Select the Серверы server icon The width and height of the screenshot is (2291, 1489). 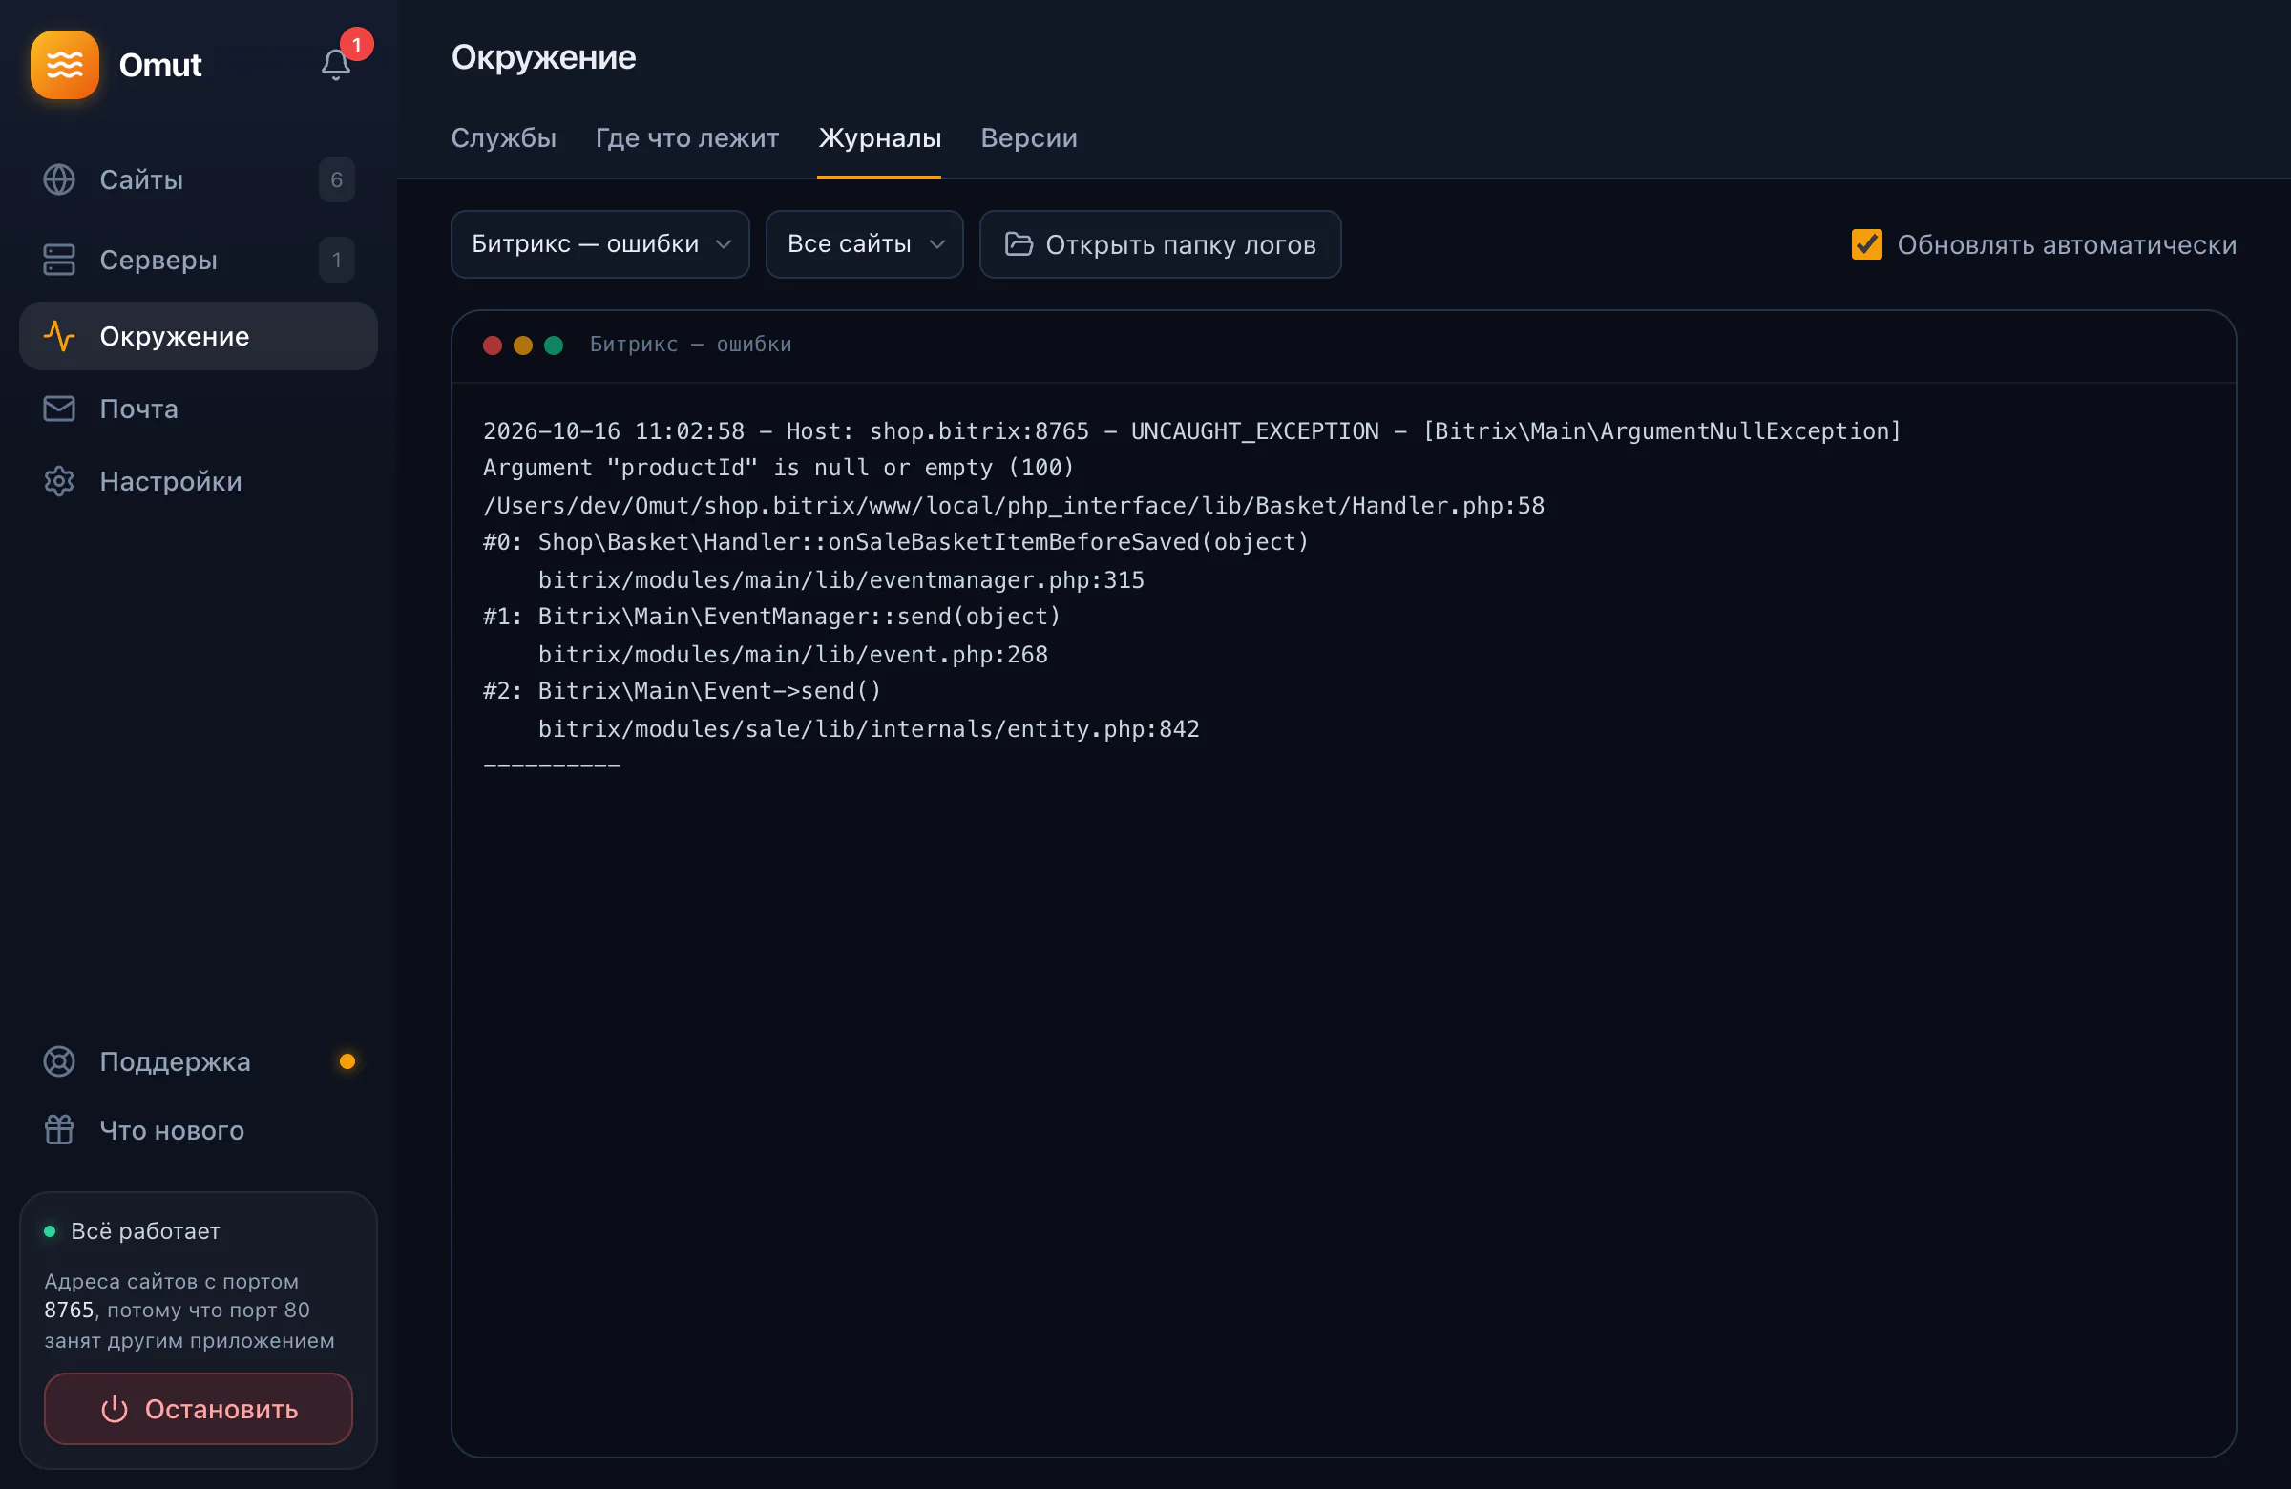(x=59, y=260)
